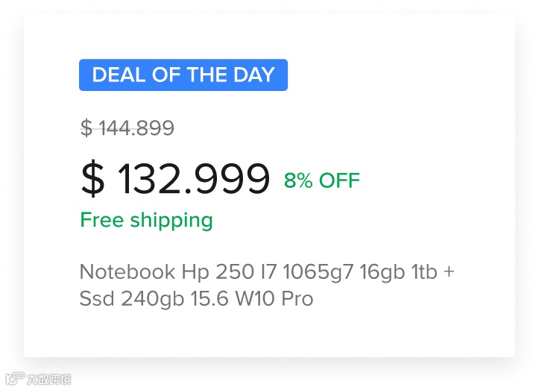
Task: Click the word "DAY" on the blue badge
Action: 254,75
